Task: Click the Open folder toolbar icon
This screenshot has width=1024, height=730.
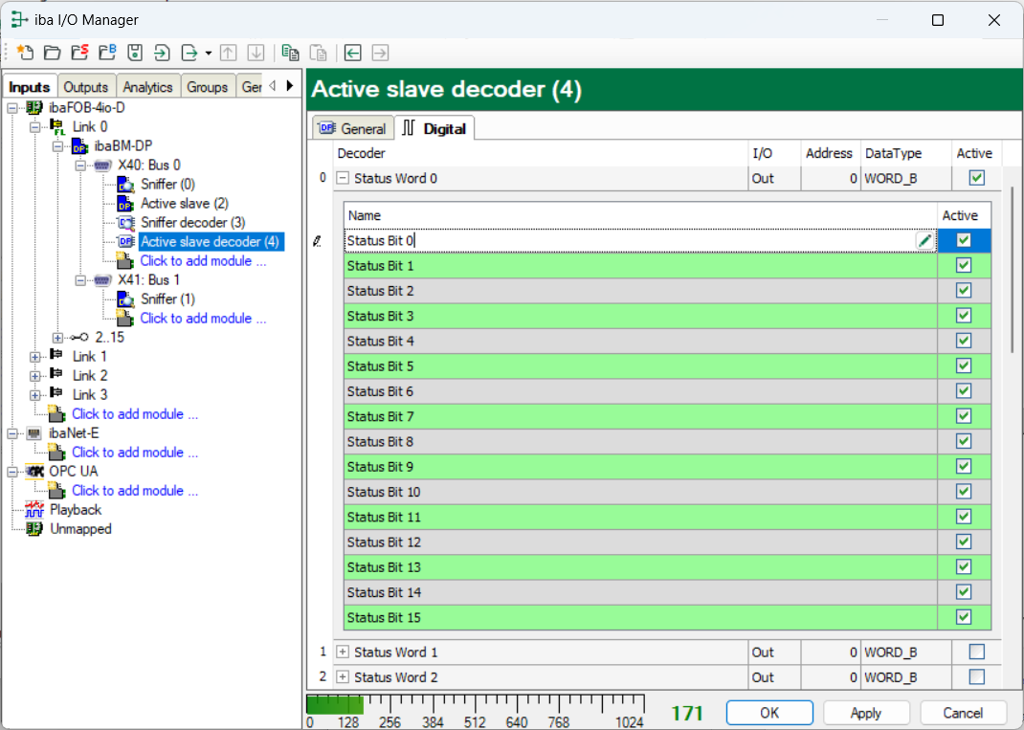Action: (x=52, y=53)
